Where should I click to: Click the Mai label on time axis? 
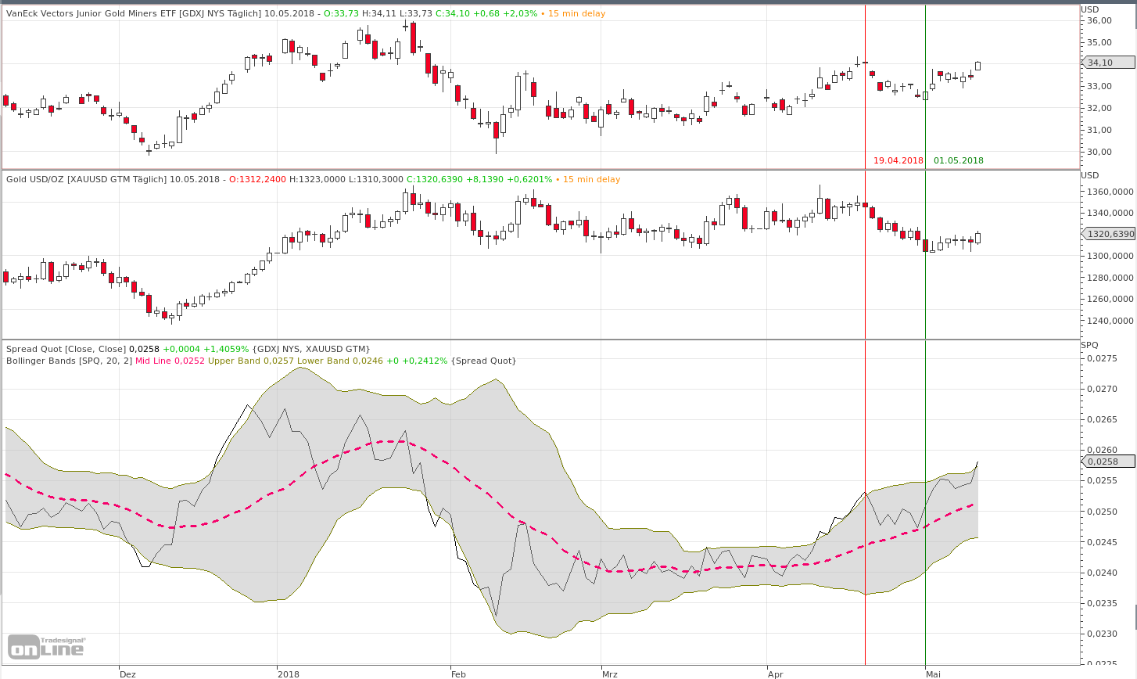[933, 674]
